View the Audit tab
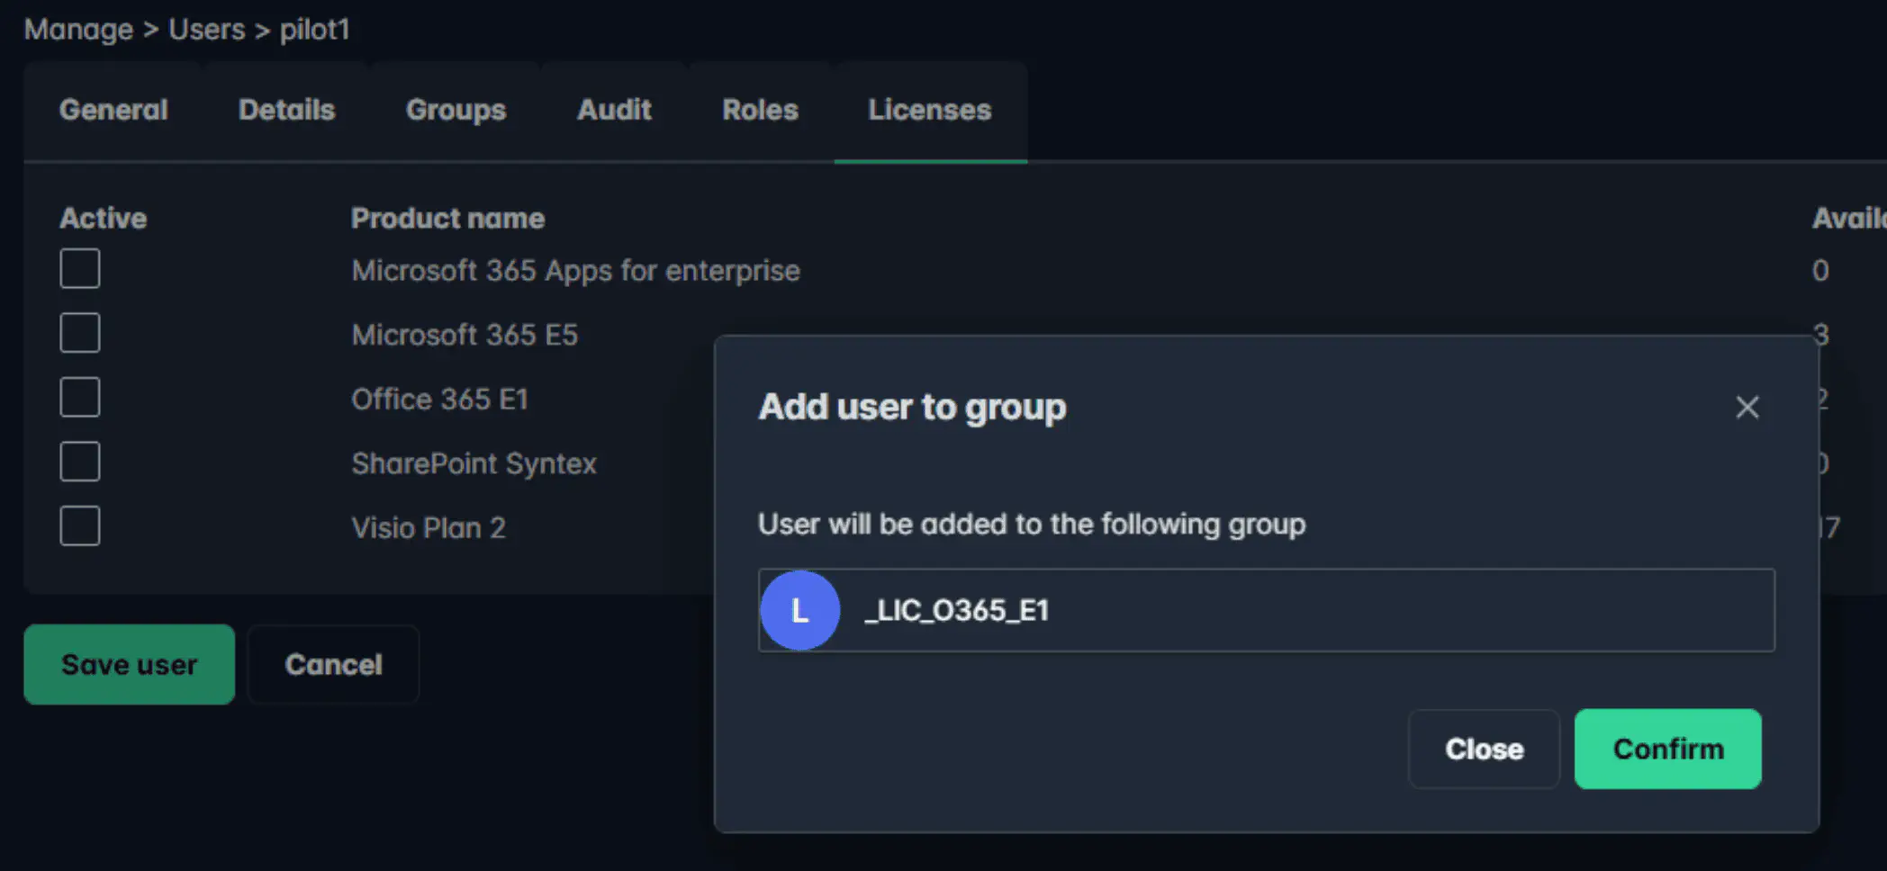 pyautogui.click(x=614, y=110)
